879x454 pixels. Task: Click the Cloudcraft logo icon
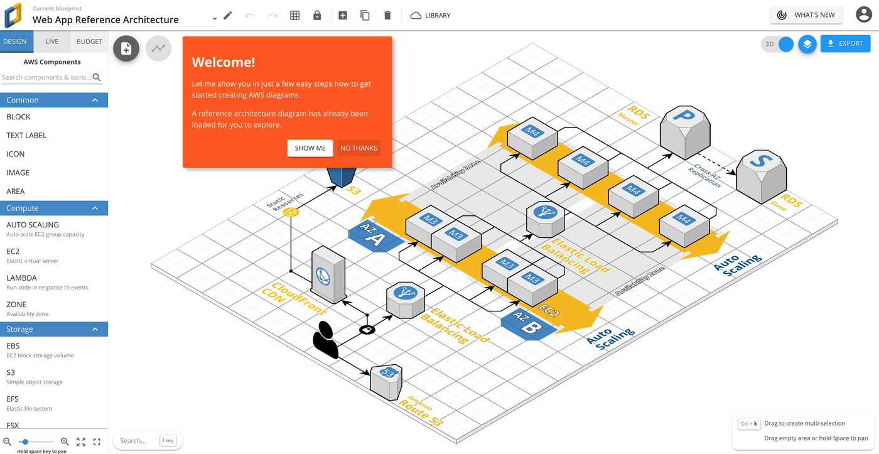13,16
